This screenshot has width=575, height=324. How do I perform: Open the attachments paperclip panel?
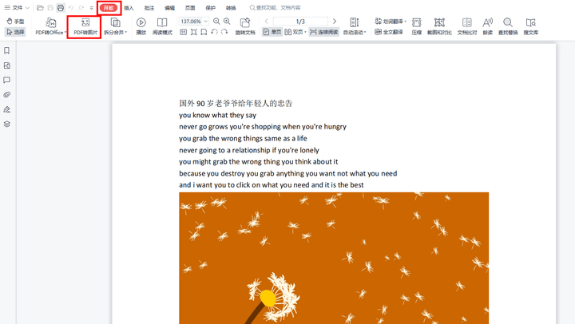[7, 95]
